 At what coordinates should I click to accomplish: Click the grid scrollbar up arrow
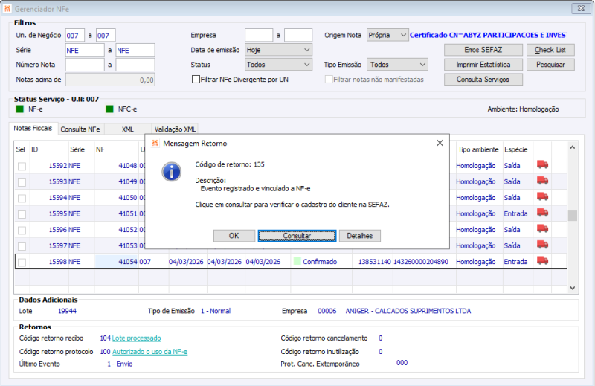tap(572, 148)
